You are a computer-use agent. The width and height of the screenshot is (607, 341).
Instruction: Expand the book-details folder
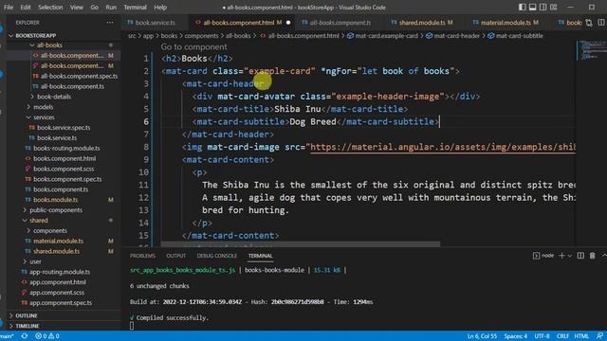54,97
